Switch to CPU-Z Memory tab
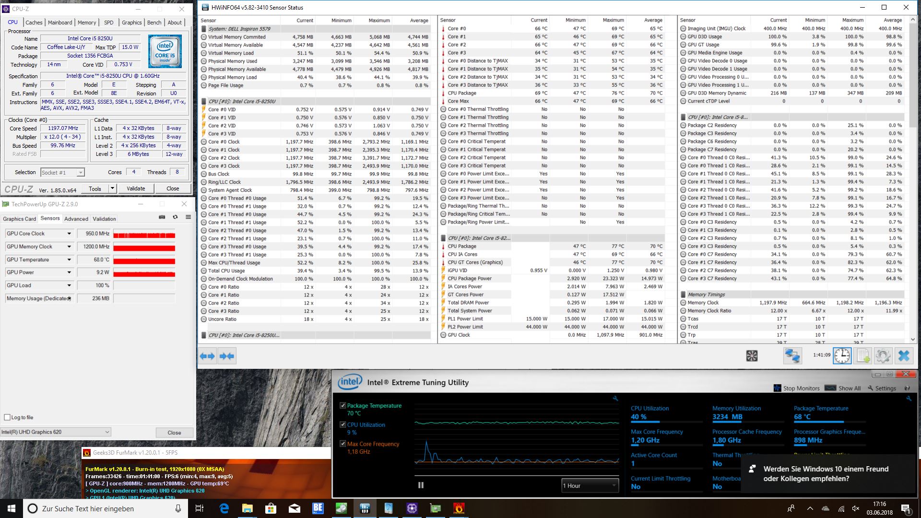This screenshot has height=518, width=921. [x=87, y=23]
